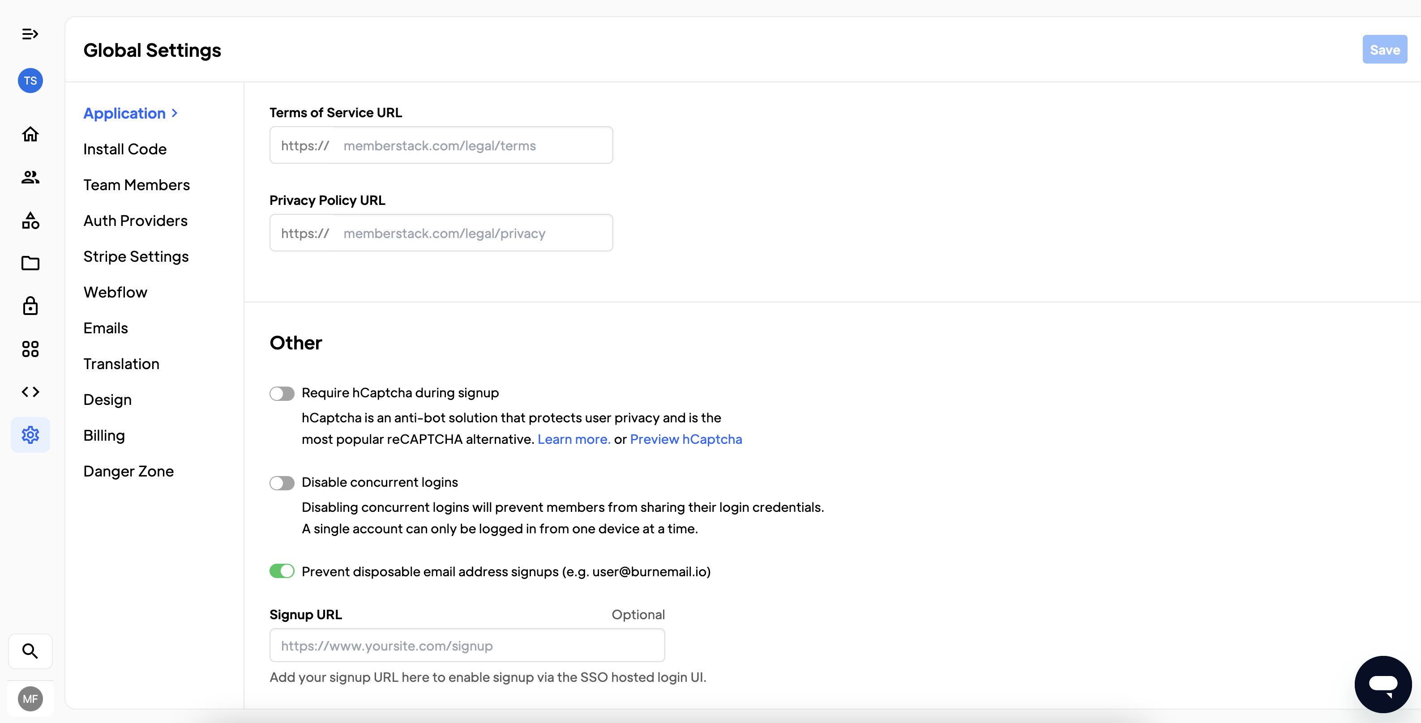
Task: Click the Signup URL input field
Action: pos(467,645)
